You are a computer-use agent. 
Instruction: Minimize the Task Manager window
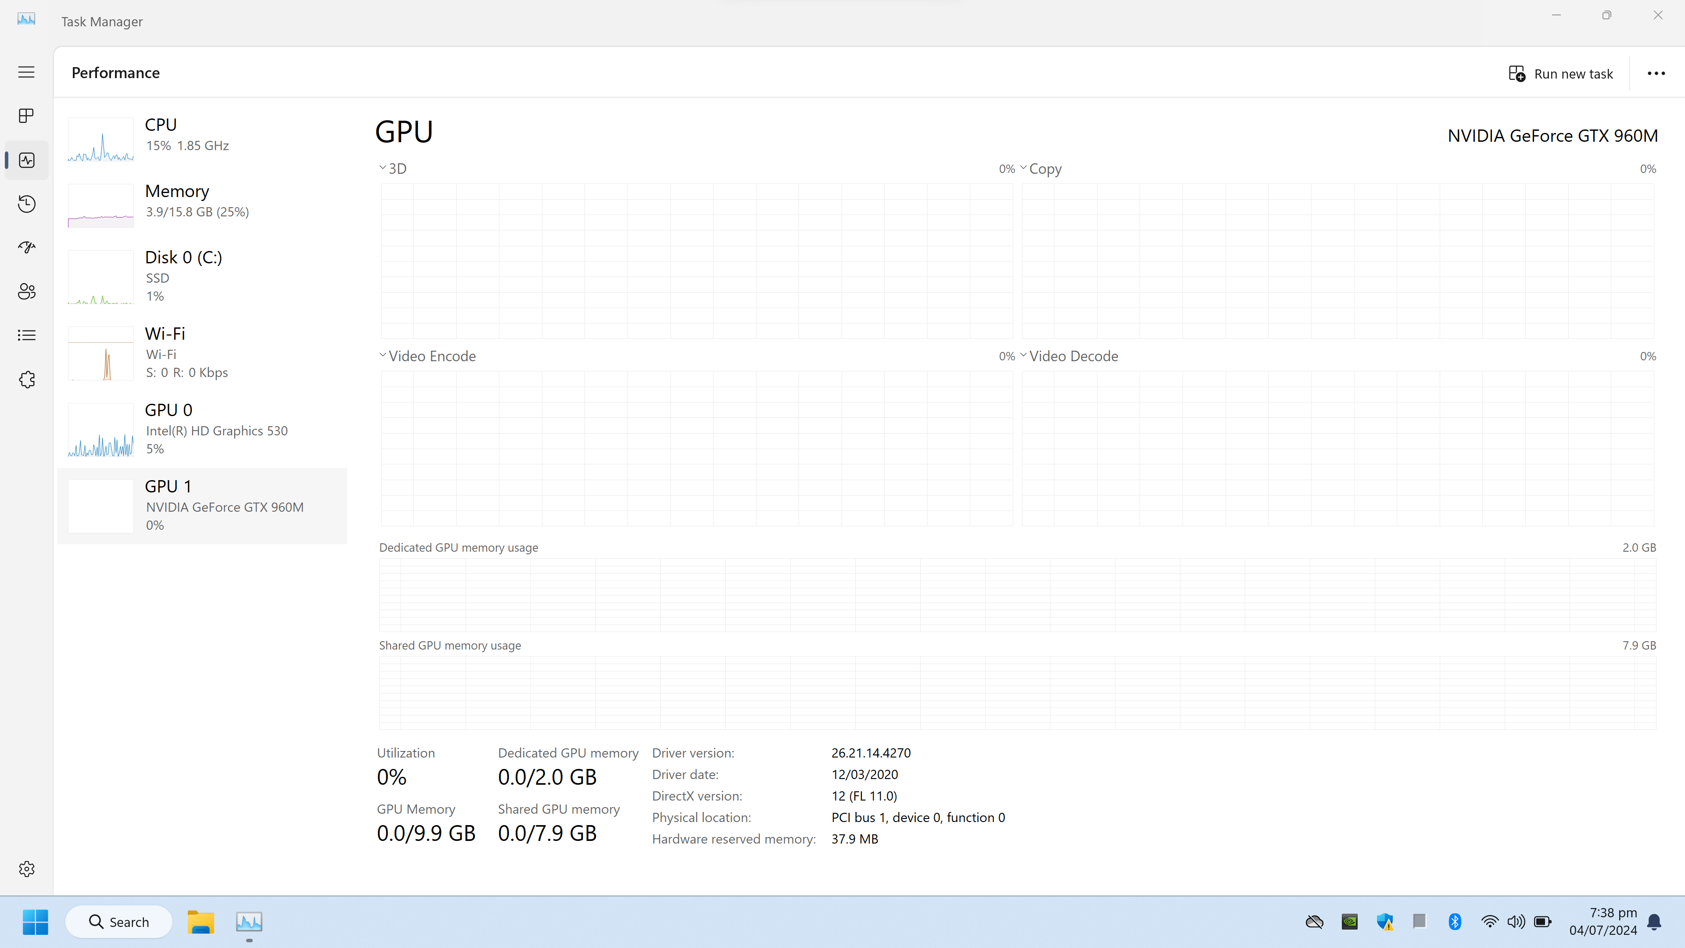tap(1556, 15)
